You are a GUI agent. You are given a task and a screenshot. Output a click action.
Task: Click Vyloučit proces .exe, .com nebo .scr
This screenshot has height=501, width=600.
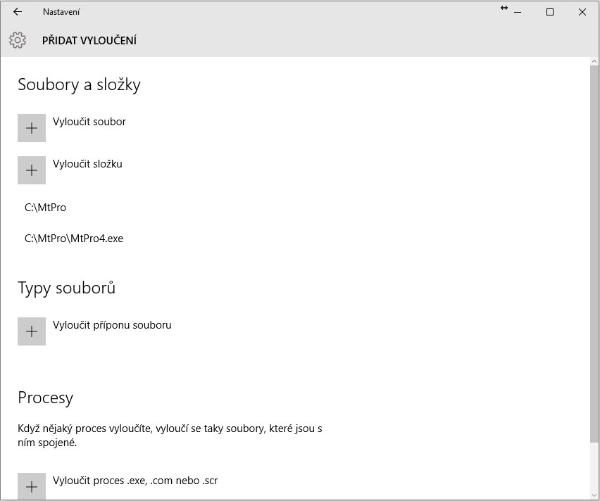coord(135,480)
